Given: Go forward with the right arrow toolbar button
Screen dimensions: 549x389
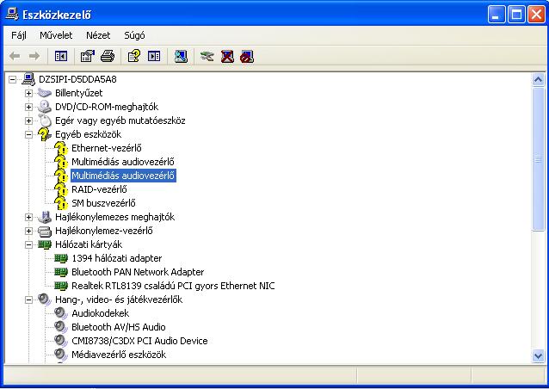Looking at the screenshot, I should [34, 56].
